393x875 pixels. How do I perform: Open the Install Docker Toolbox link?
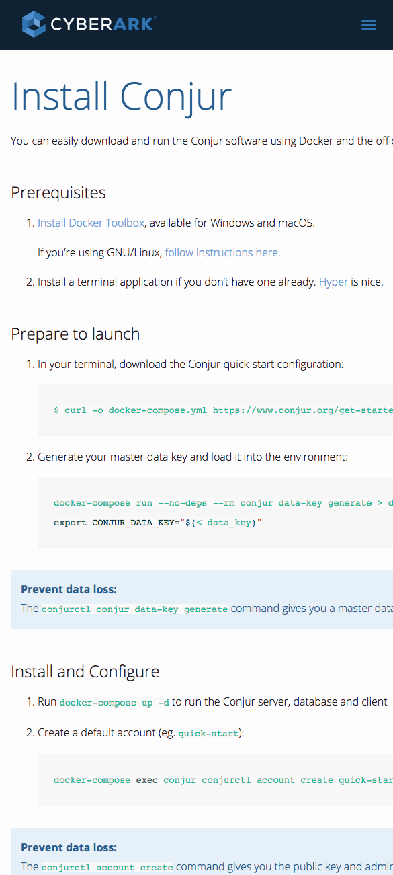click(91, 223)
